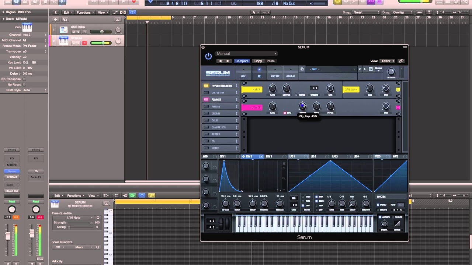Click the yellow Hyper/Dimension power button

pyautogui.click(x=398, y=89)
